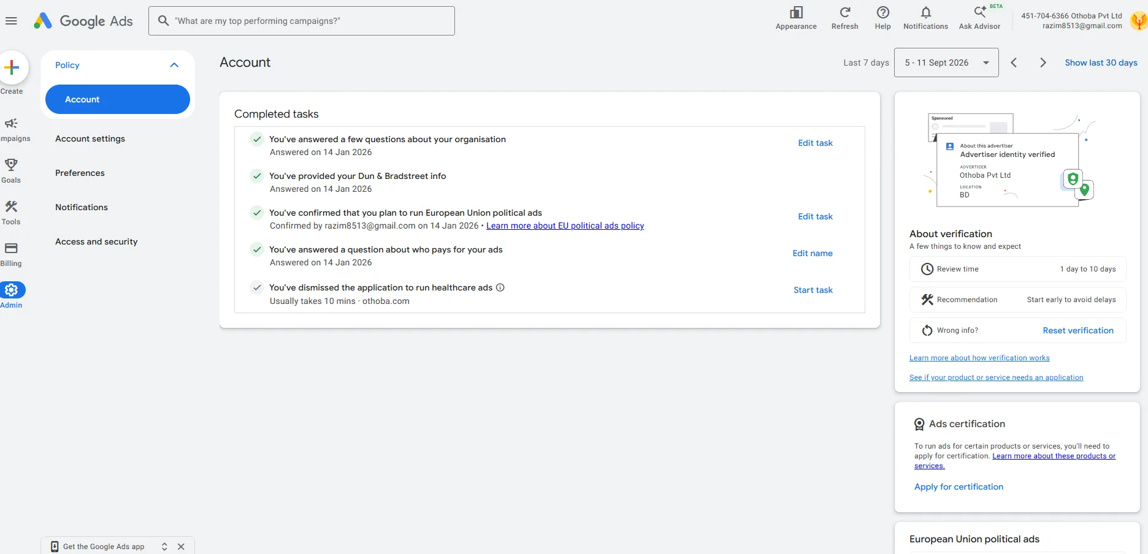
Task: Expand the Google Ads app banner arrows
Action: [x=164, y=547]
